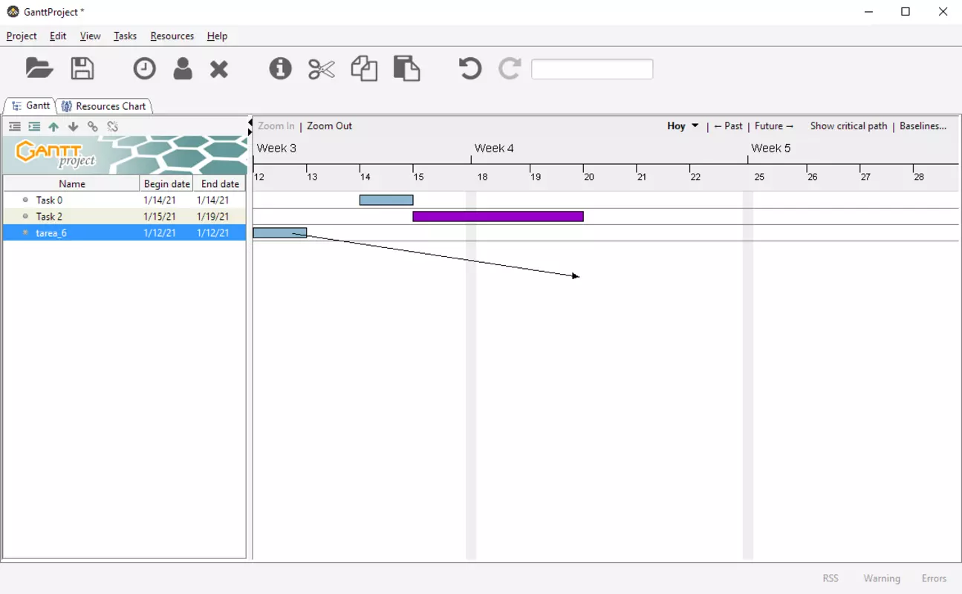Click the Zoom Out link

point(329,126)
